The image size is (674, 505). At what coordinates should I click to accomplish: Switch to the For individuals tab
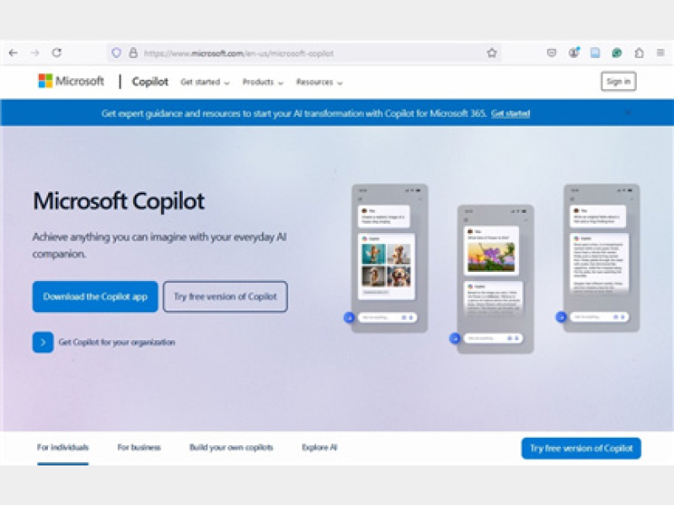coord(62,448)
